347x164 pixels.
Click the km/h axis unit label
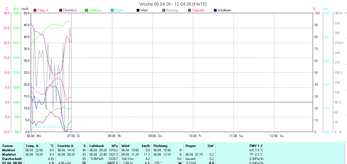click(25, 9)
